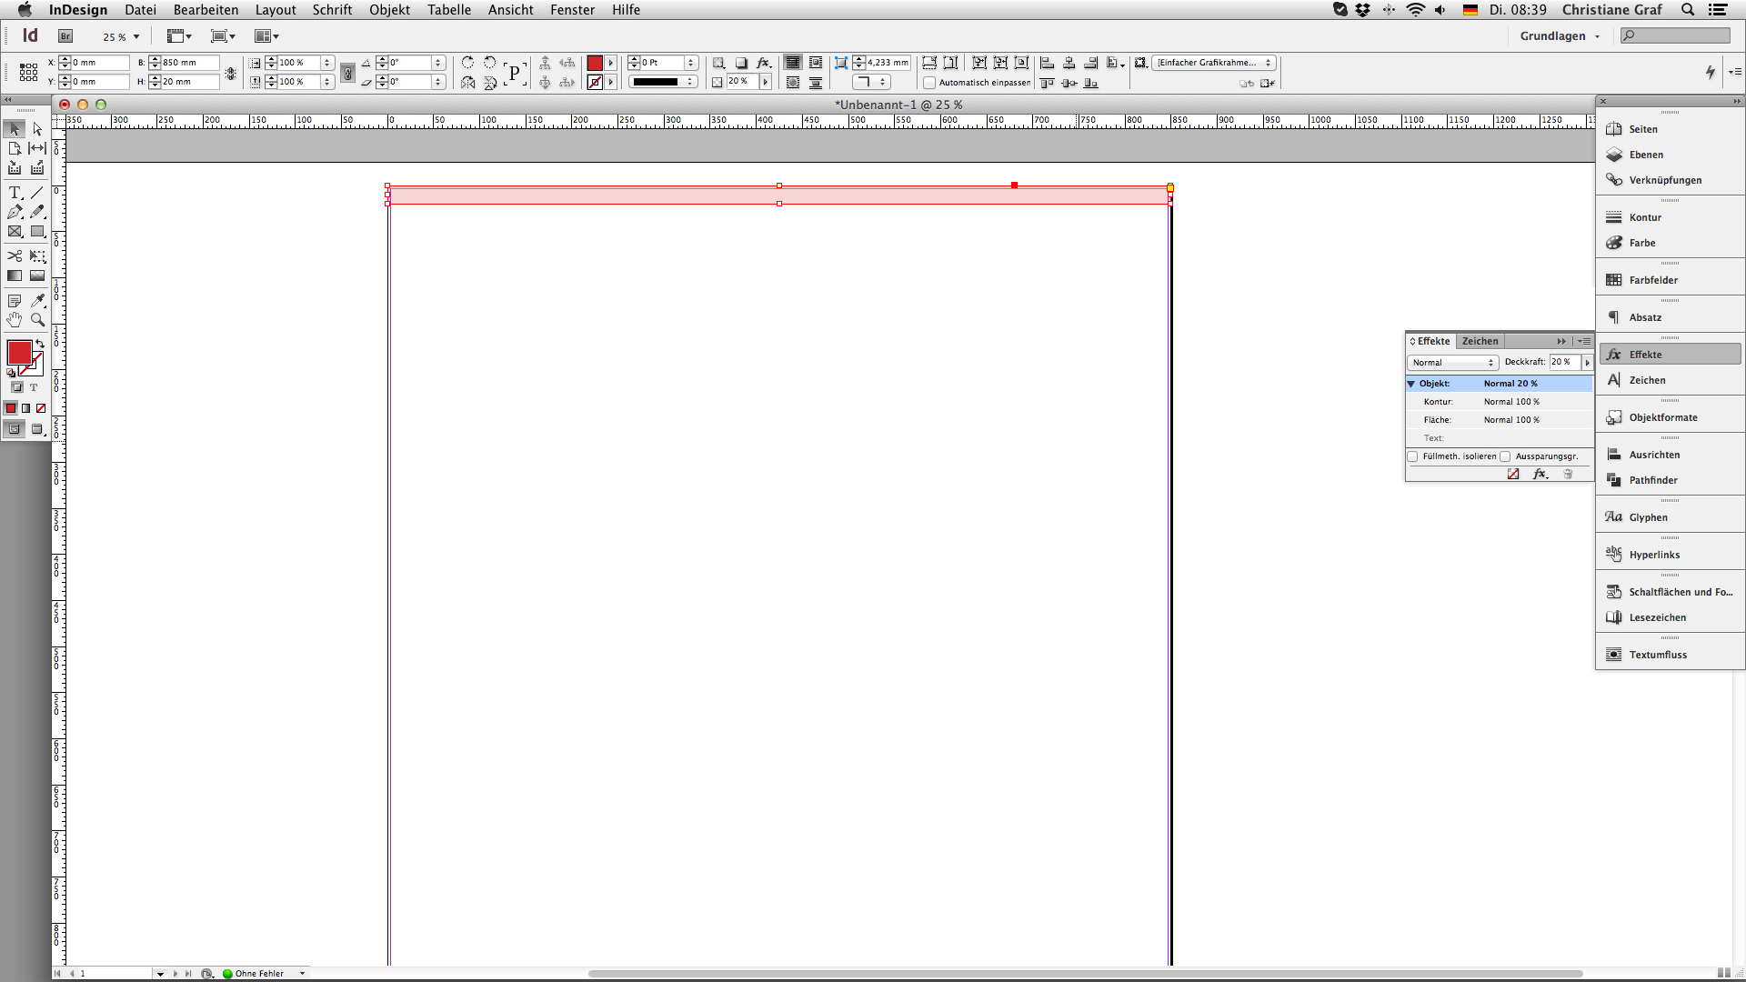
Task: Swap fill and stroke arrow icon
Action: [x=40, y=344]
